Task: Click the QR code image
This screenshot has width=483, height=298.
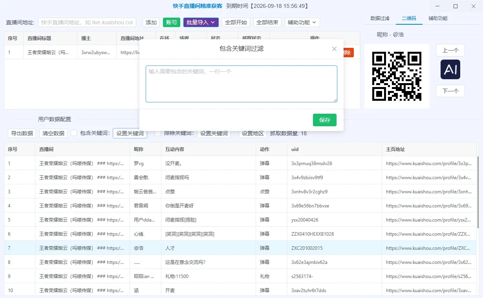Action: (397, 76)
